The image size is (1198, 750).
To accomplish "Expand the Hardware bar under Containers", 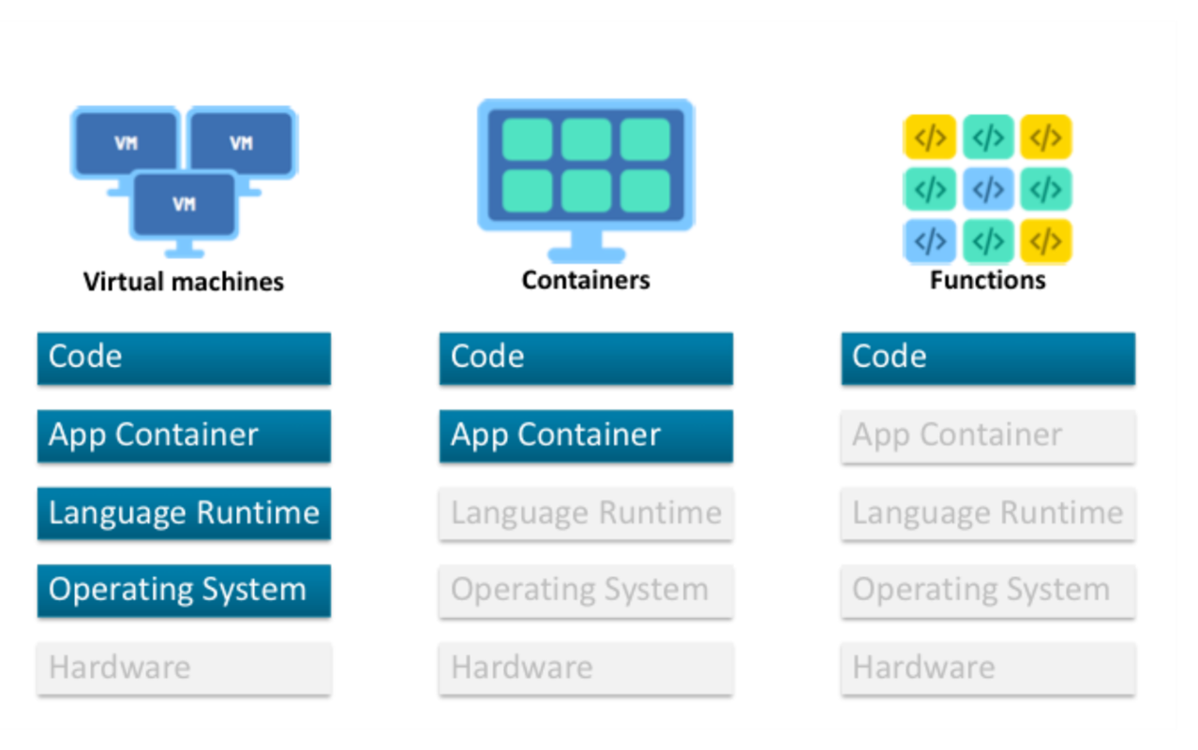I will [x=585, y=668].
